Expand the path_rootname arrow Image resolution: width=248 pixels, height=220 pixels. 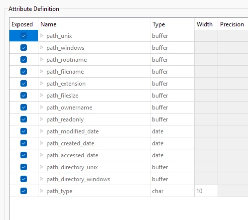pos(41,59)
